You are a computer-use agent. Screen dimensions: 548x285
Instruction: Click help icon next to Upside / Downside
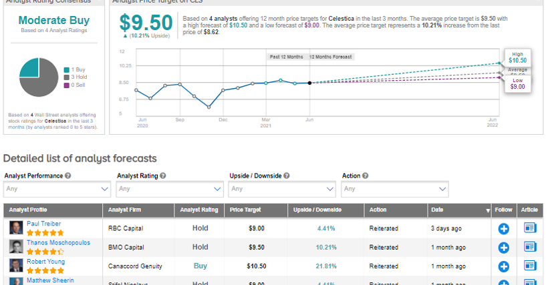[x=287, y=176]
